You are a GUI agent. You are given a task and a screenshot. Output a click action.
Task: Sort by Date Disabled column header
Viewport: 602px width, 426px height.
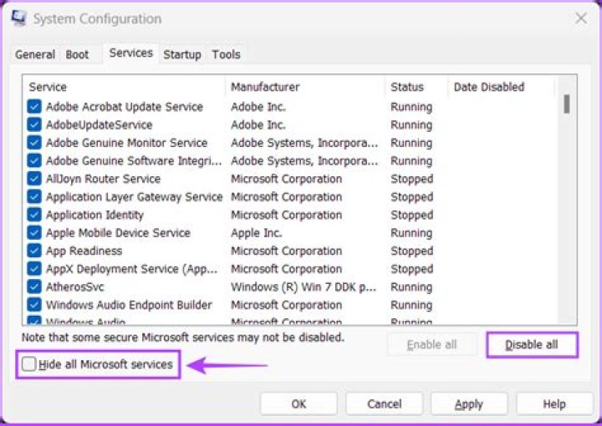(x=502, y=87)
